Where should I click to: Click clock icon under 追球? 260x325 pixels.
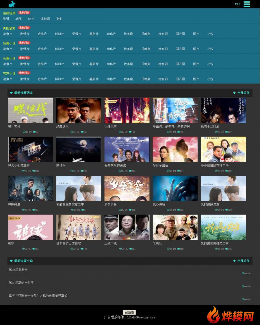point(23,249)
